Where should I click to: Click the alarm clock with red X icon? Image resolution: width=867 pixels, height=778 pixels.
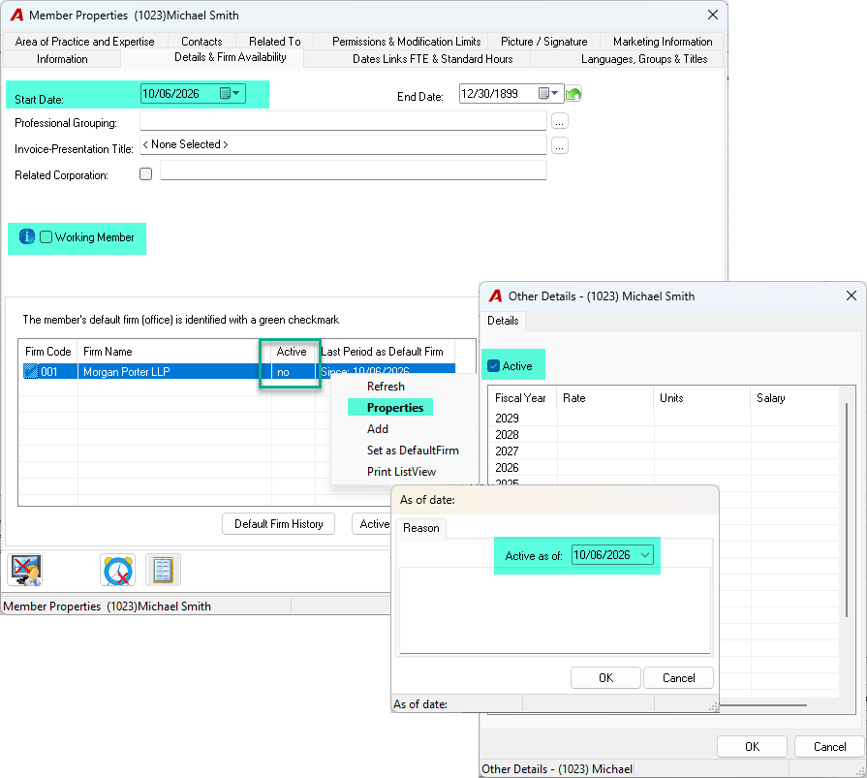tap(118, 570)
